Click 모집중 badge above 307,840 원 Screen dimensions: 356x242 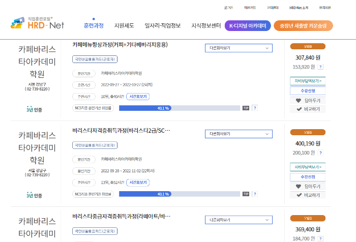pyautogui.click(x=308, y=46)
